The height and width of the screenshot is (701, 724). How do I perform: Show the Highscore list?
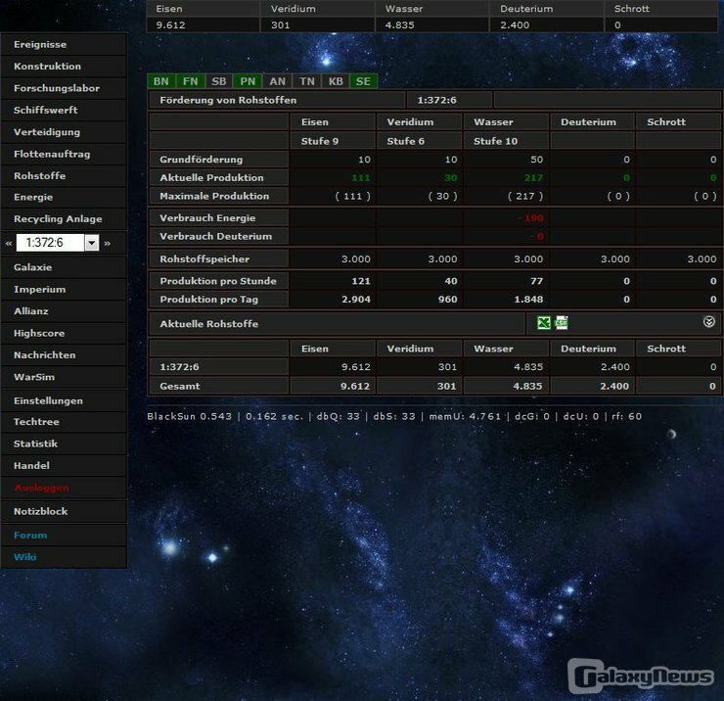coord(64,333)
